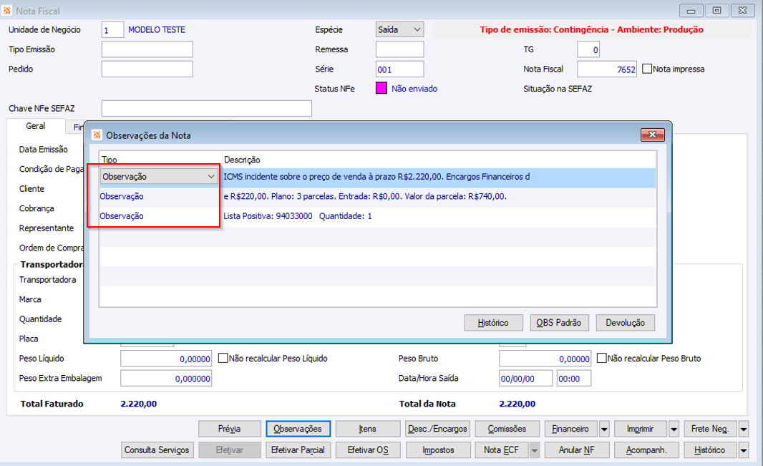Focus the TG field
Image resolution: width=763 pixels, height=466 pixels.
click(588, 49)
